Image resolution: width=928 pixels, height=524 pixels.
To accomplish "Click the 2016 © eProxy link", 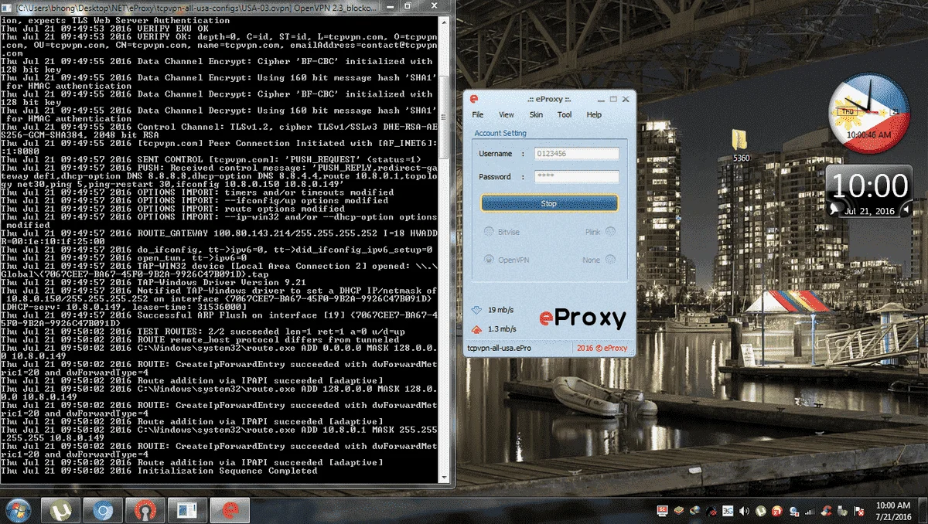I will [603, 349].
